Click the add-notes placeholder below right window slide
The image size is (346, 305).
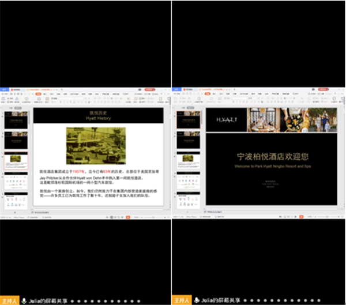[215, 212]
